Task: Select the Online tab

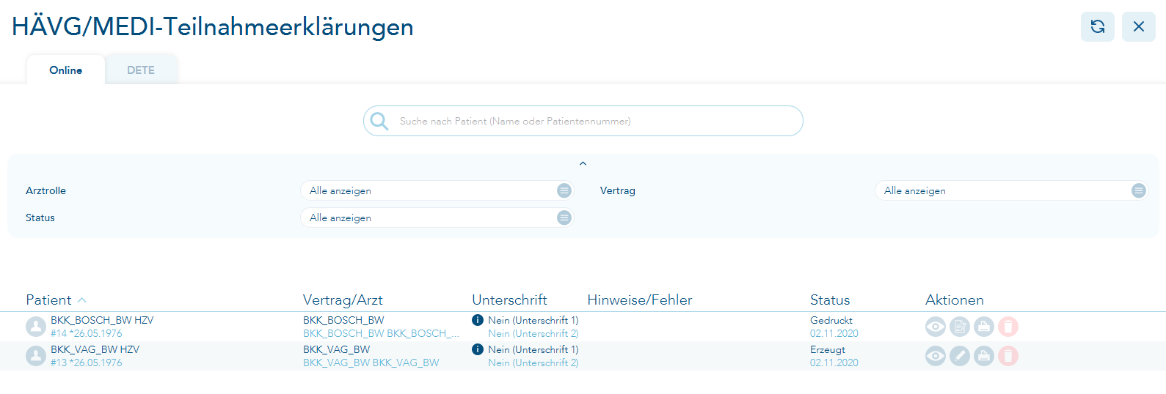Action: [66, 70]
